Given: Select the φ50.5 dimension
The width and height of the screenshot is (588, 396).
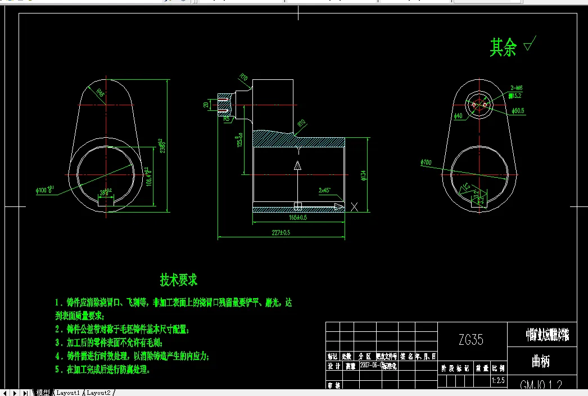Looking at the screenshot, I should tap(518, 111).
